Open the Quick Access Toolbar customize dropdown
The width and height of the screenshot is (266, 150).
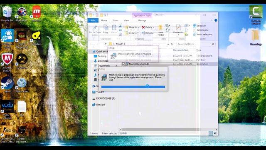tap(105, 15)
